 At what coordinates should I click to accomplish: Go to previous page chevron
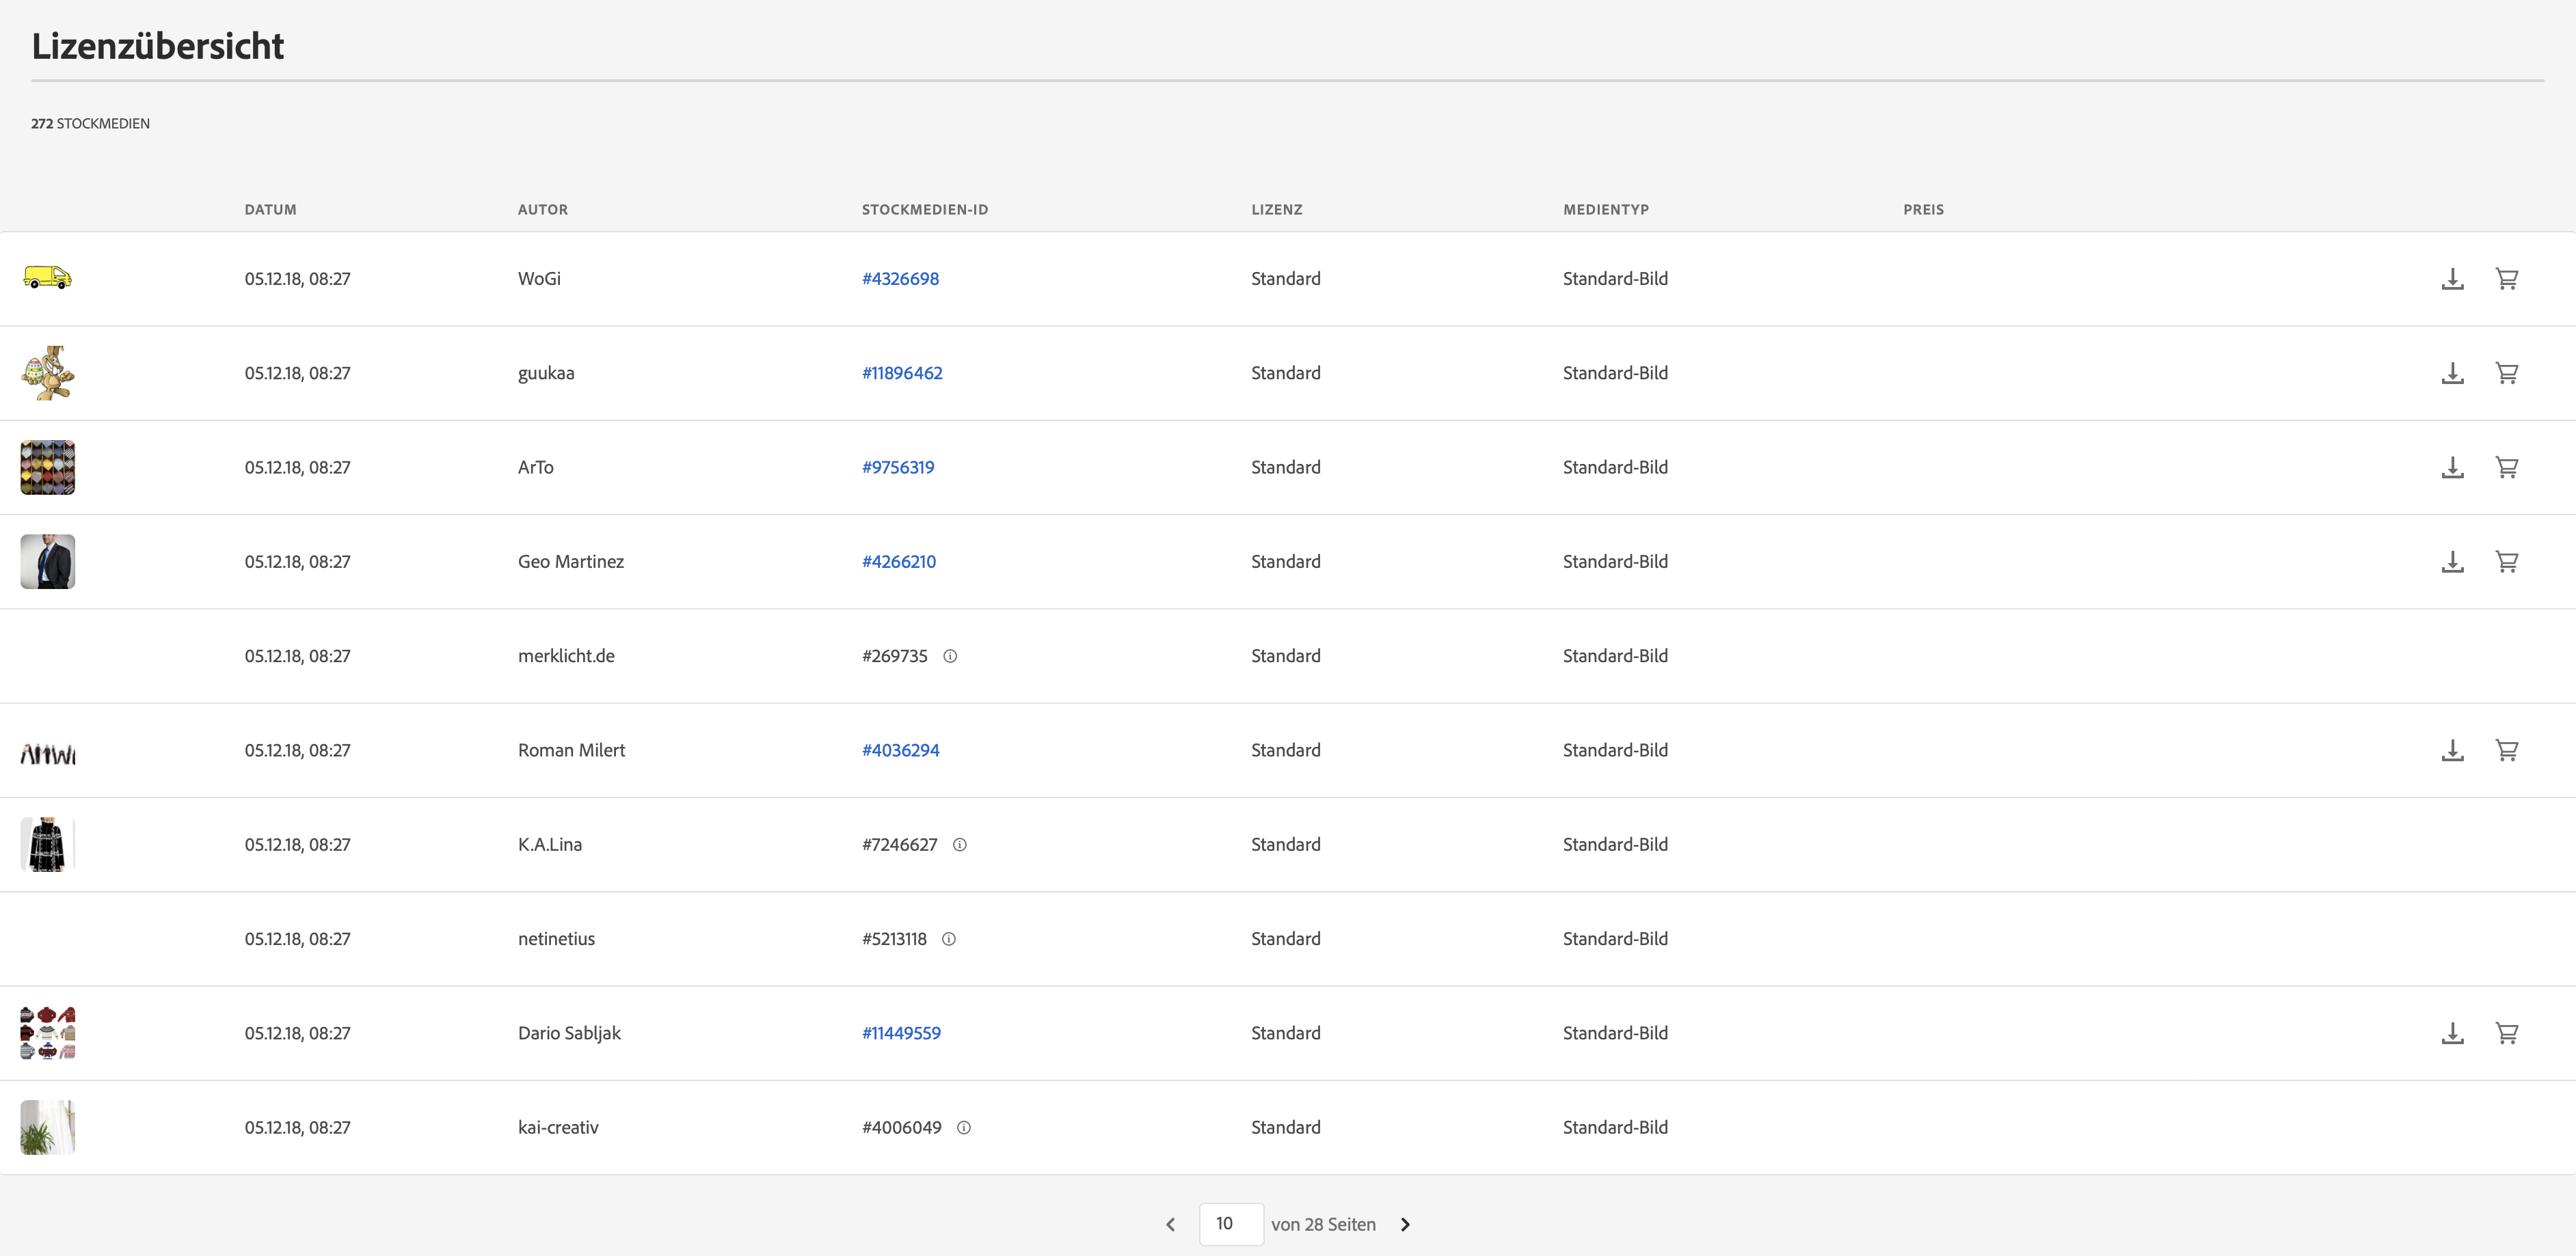point(1170,1224)
